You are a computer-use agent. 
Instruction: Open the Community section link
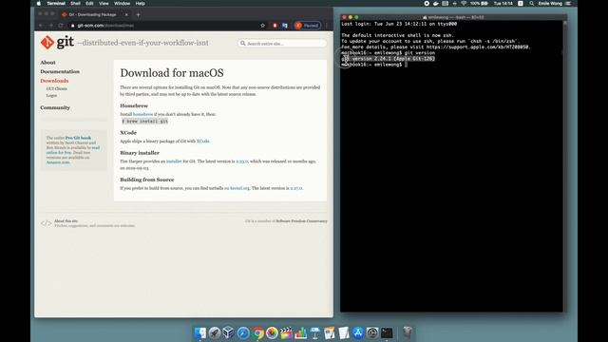click(55, 107)
